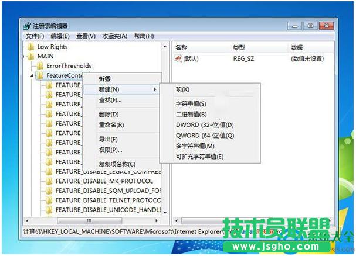
Task: Select the FEATURE_DISABLE_UNICODE_HANDLE key
Action: click(x=109, y=210)
